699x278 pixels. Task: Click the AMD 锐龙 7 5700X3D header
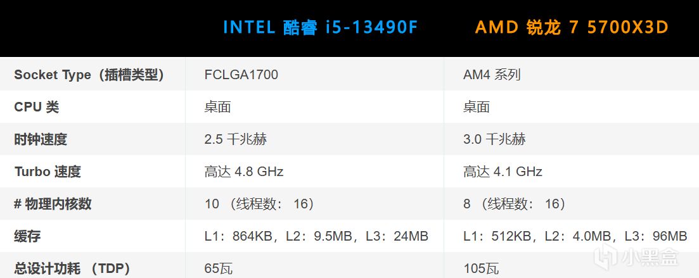coord(572,28)
